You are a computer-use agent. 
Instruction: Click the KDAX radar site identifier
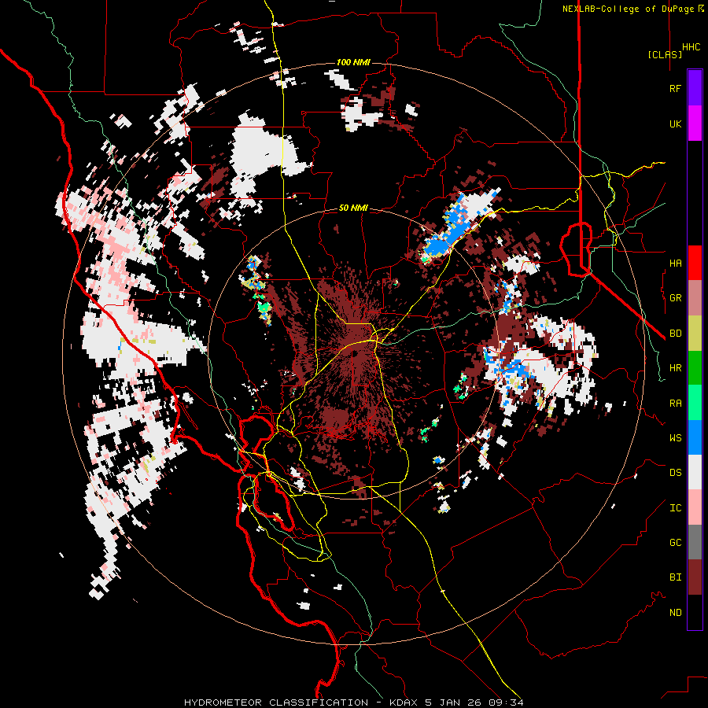405,702
